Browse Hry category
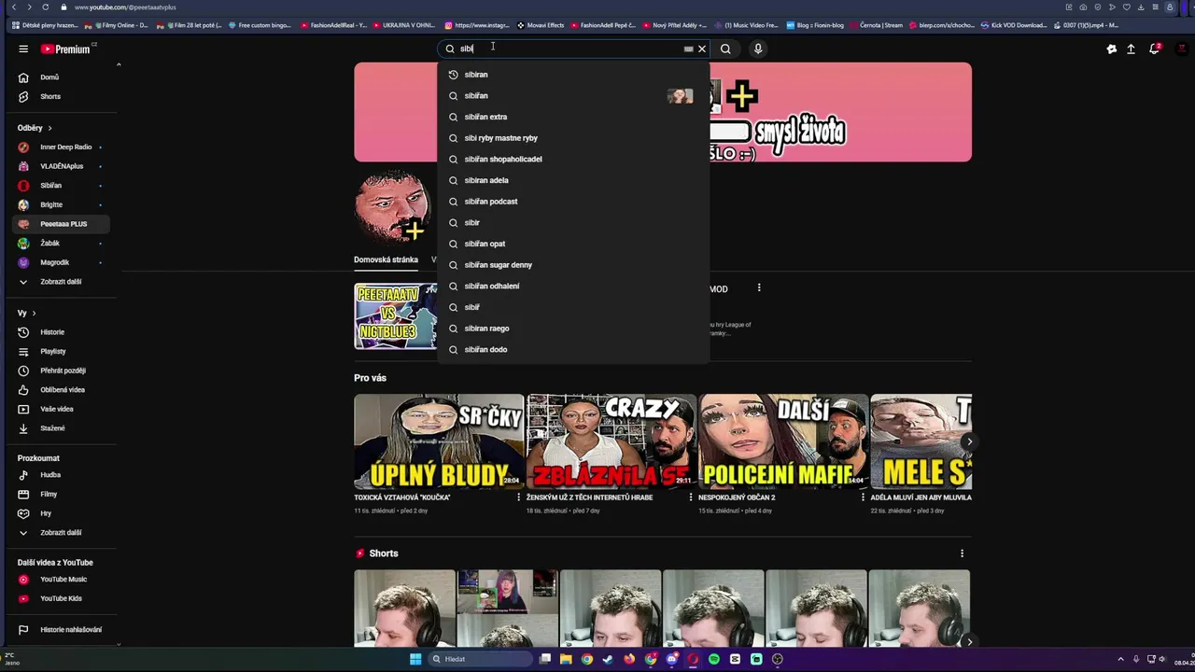1195x672 pixels. (x=62, y=513)
